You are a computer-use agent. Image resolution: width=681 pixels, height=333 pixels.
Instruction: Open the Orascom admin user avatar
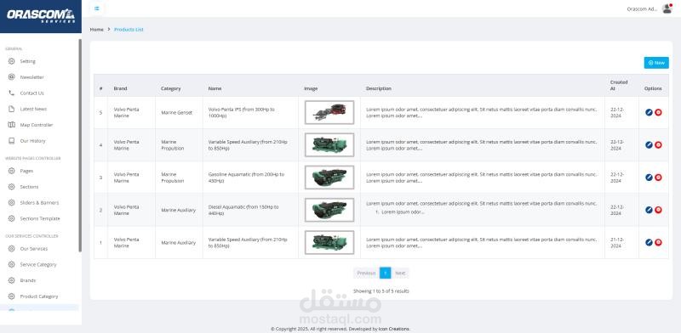[667, 8]
